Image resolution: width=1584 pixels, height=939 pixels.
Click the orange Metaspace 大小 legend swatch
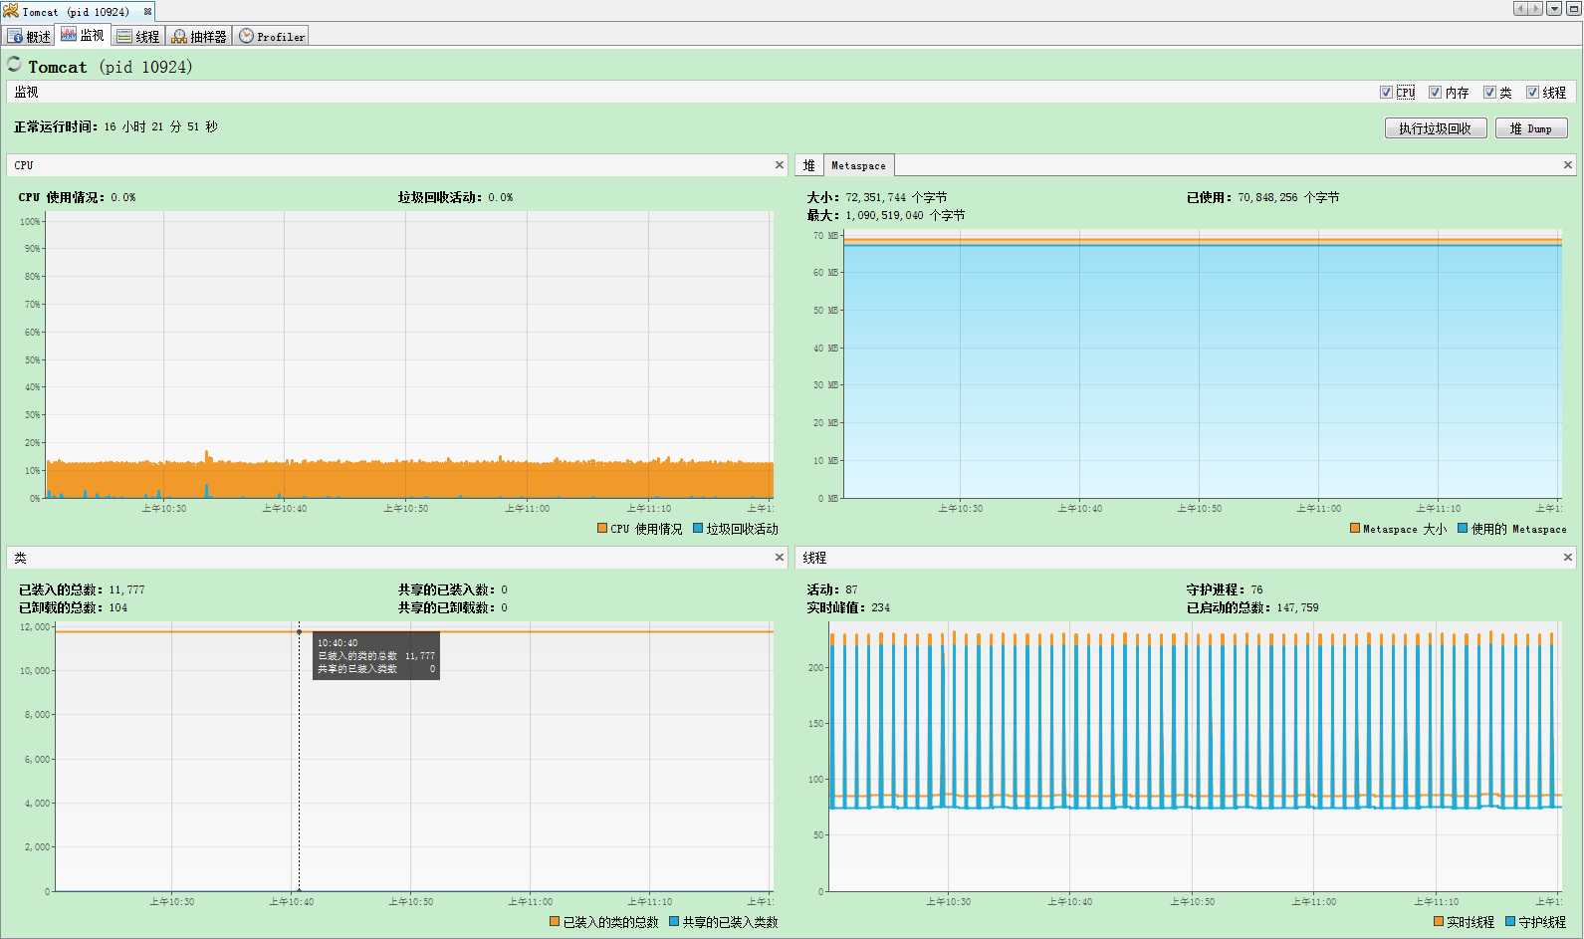[x=1355, y=529]
